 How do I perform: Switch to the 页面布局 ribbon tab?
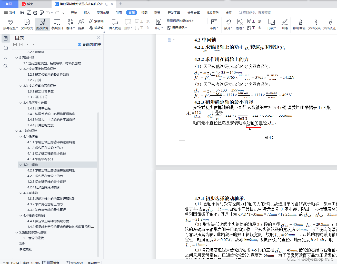103,13
